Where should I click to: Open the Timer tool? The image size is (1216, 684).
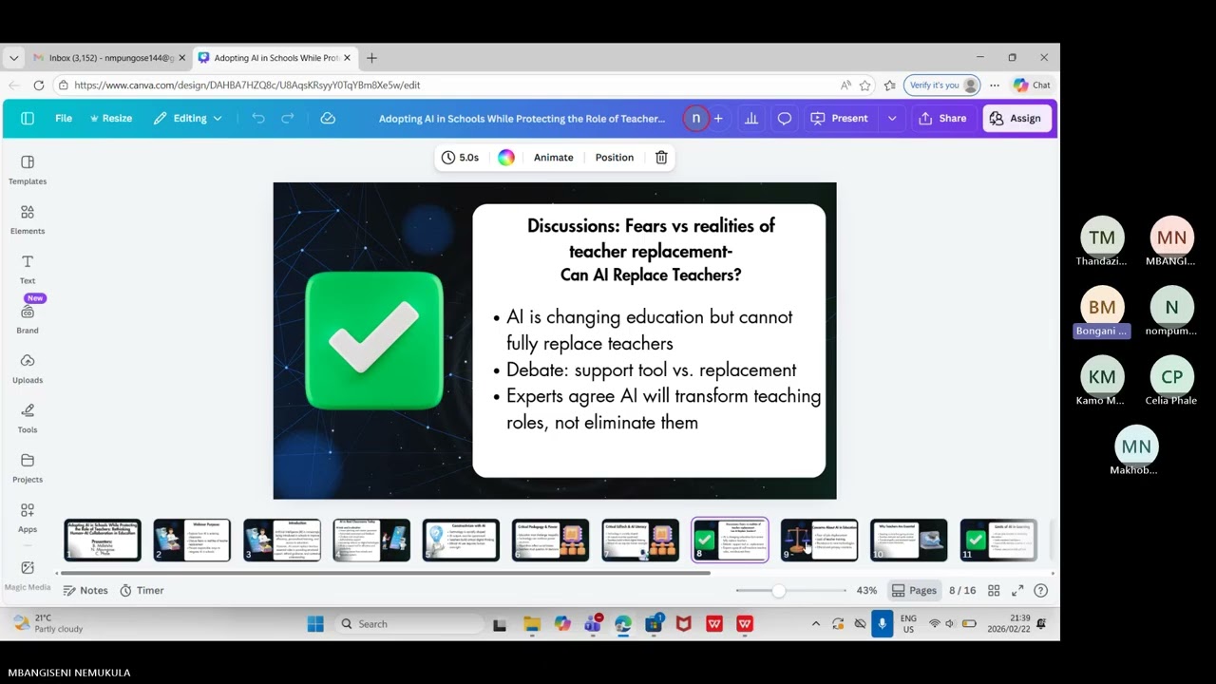pos(142,590)
